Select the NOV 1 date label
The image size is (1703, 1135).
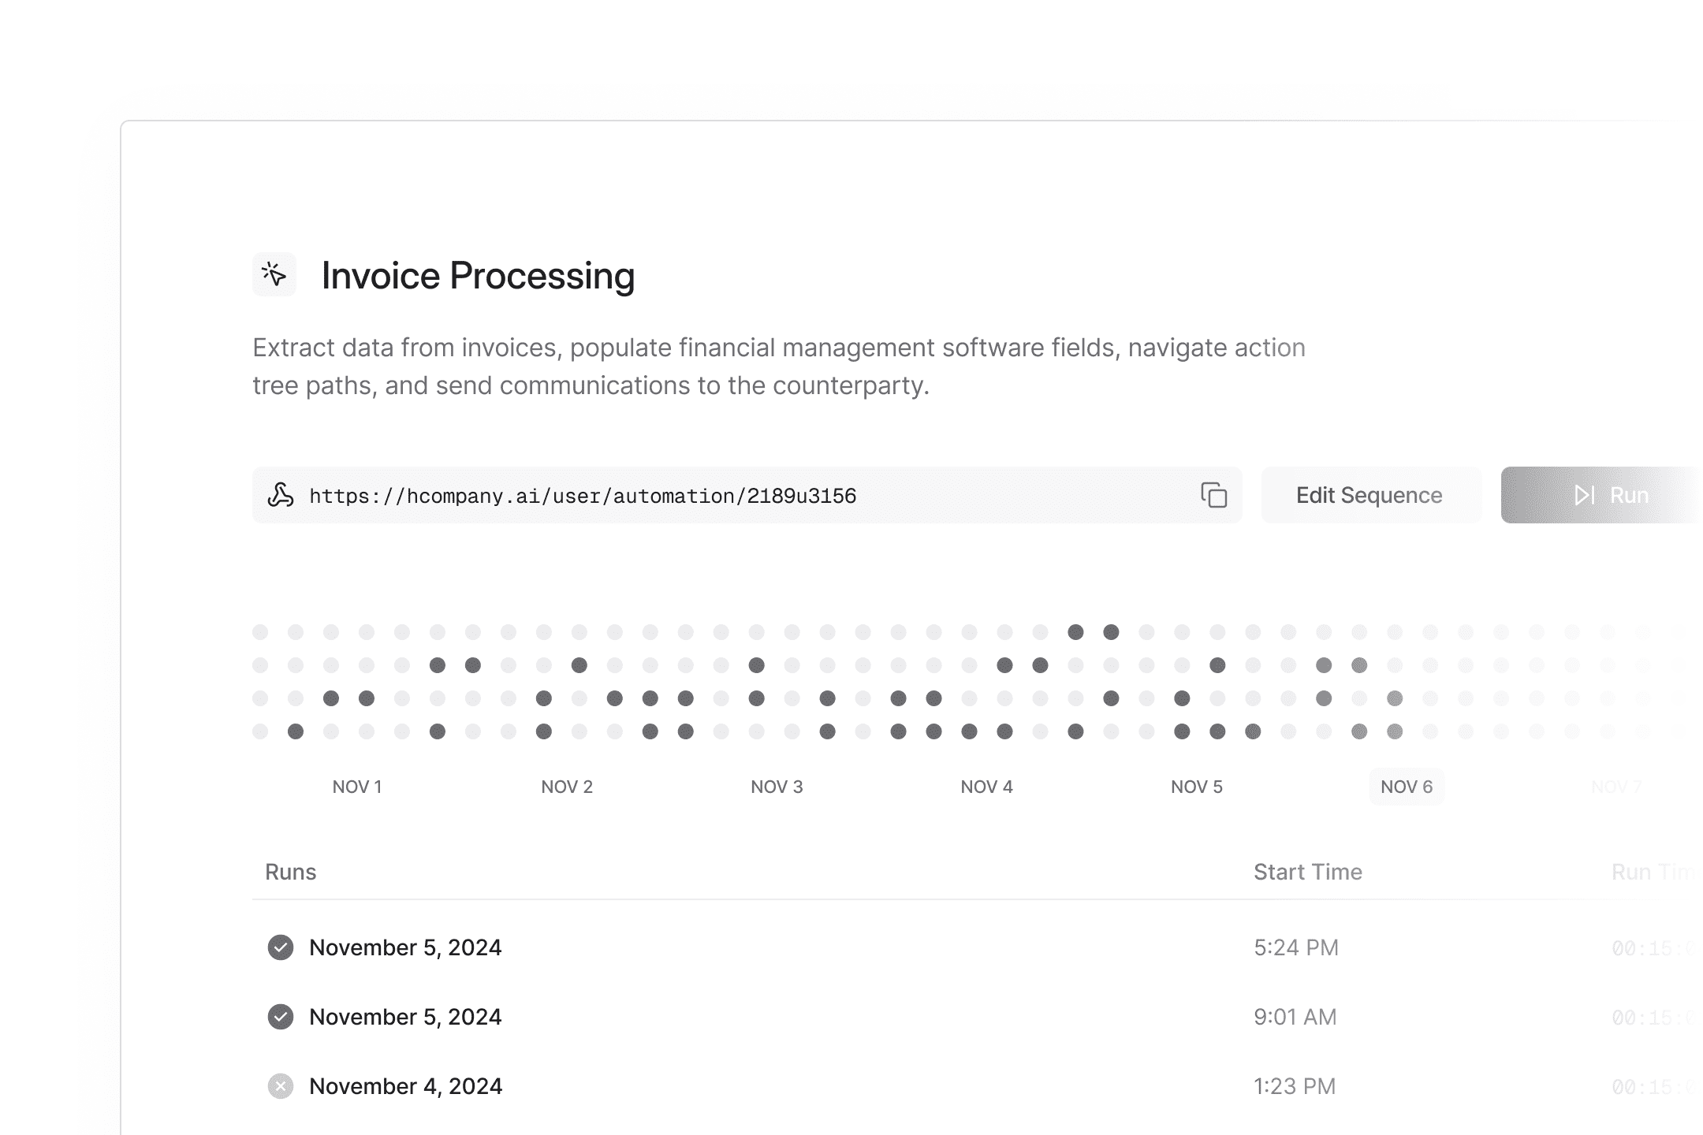pyautogui.click(x=357, y=787)
